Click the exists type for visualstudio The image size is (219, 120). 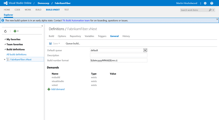point(94,81)
